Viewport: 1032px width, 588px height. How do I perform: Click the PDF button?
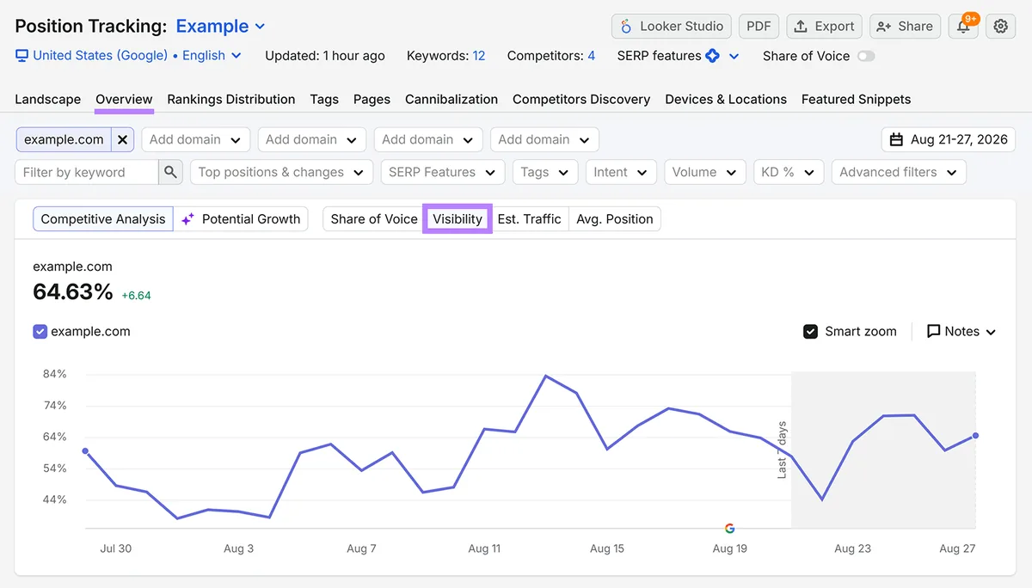point(759,26)
